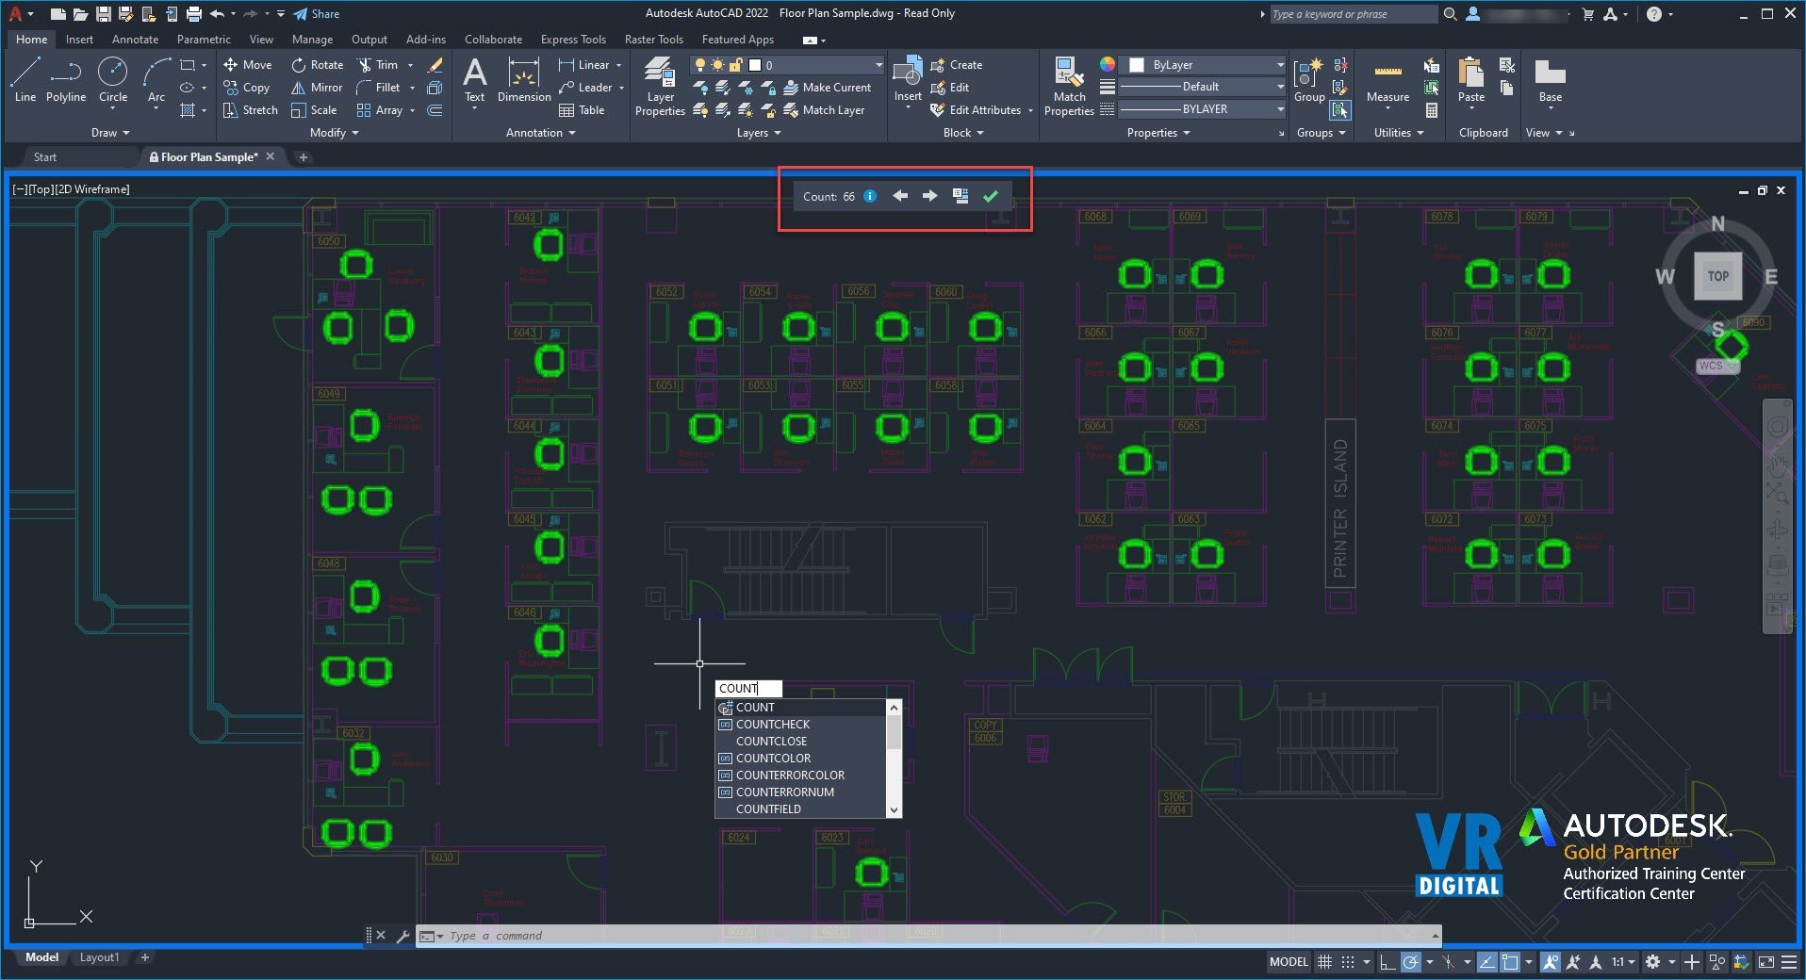
Task: Toggle ortho mode in status bar
Action: click(1387, 962)
